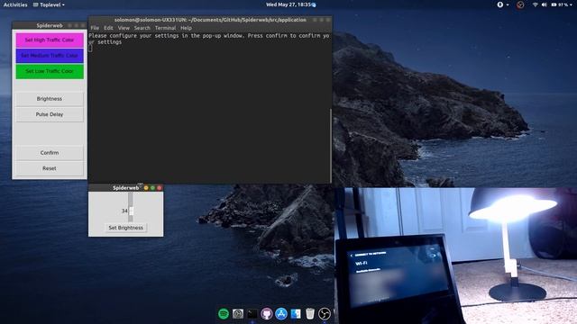Viewport: 577px width, 324px height.
Task: Click Set High Traffic Color swatch button
Action: point(50,40)
